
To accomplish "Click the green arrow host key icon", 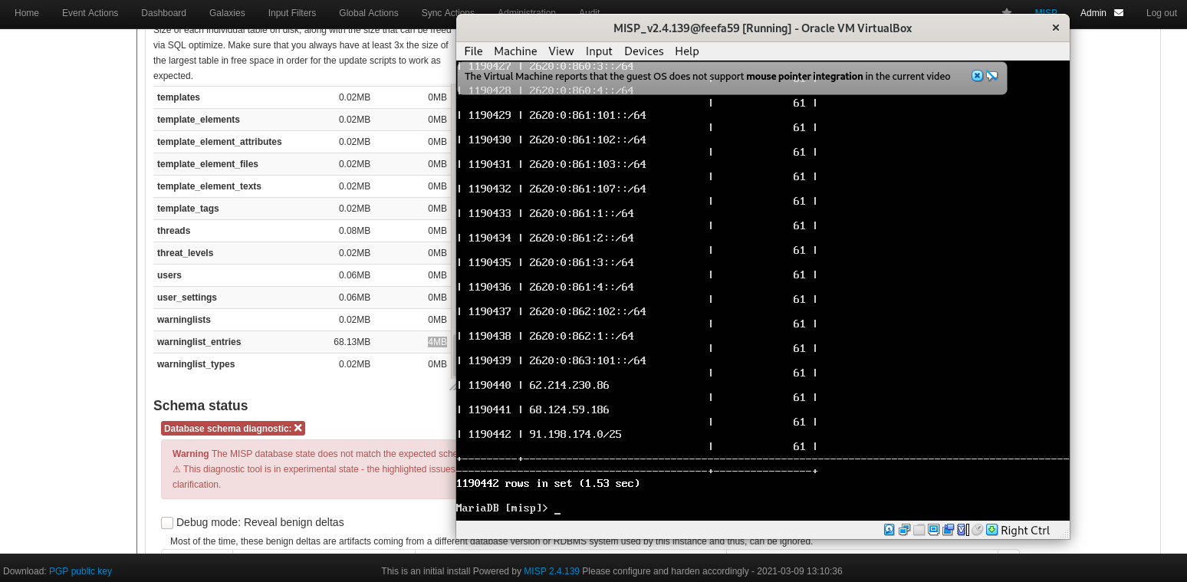I will (x=991, y=530).
